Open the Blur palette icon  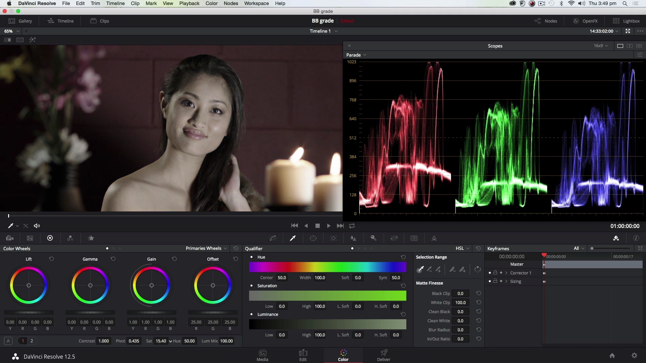(x=353, y=238)
